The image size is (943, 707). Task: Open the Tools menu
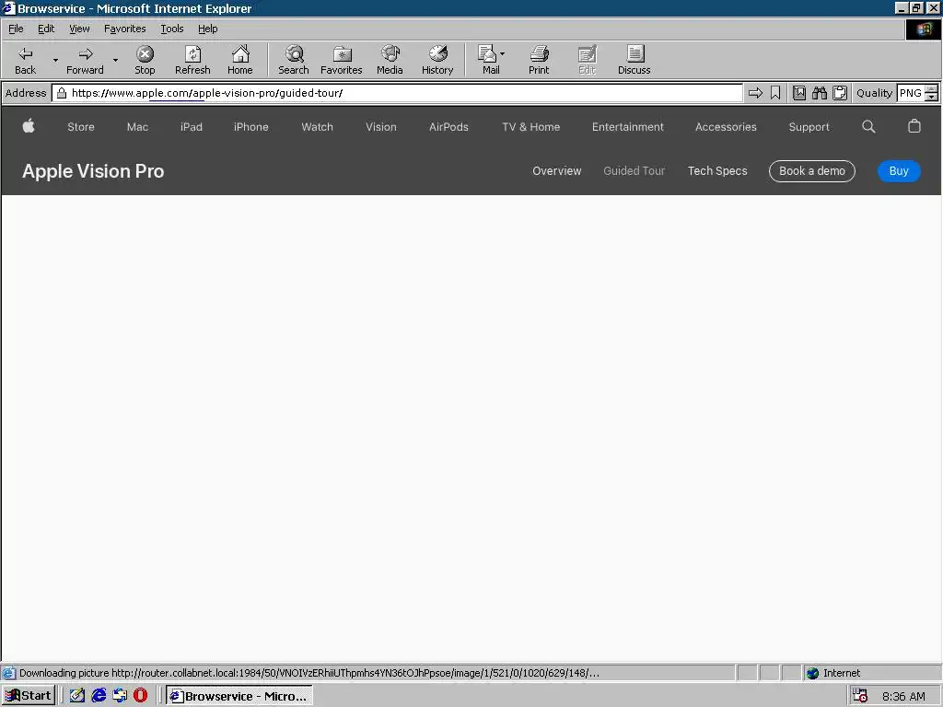tap(171, 29)
